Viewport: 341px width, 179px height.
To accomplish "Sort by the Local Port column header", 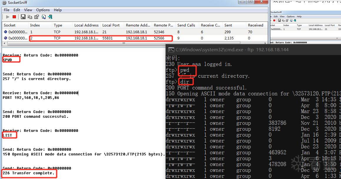I will 112,25.
